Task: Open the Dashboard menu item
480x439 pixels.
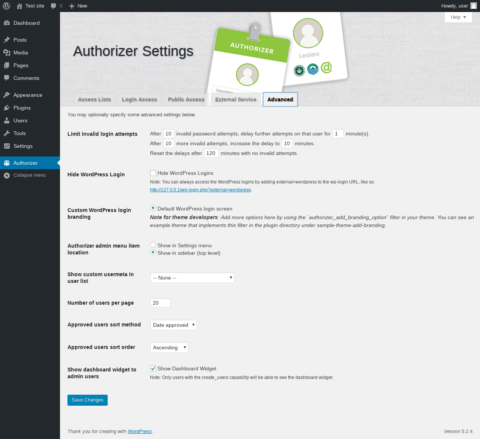Action: pos(30,23)
